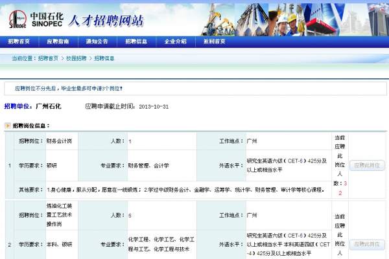This screenshot has width=389, height=259.
Task: Click the notice about applying to 3 positions
Action: (x=69, y=89)
